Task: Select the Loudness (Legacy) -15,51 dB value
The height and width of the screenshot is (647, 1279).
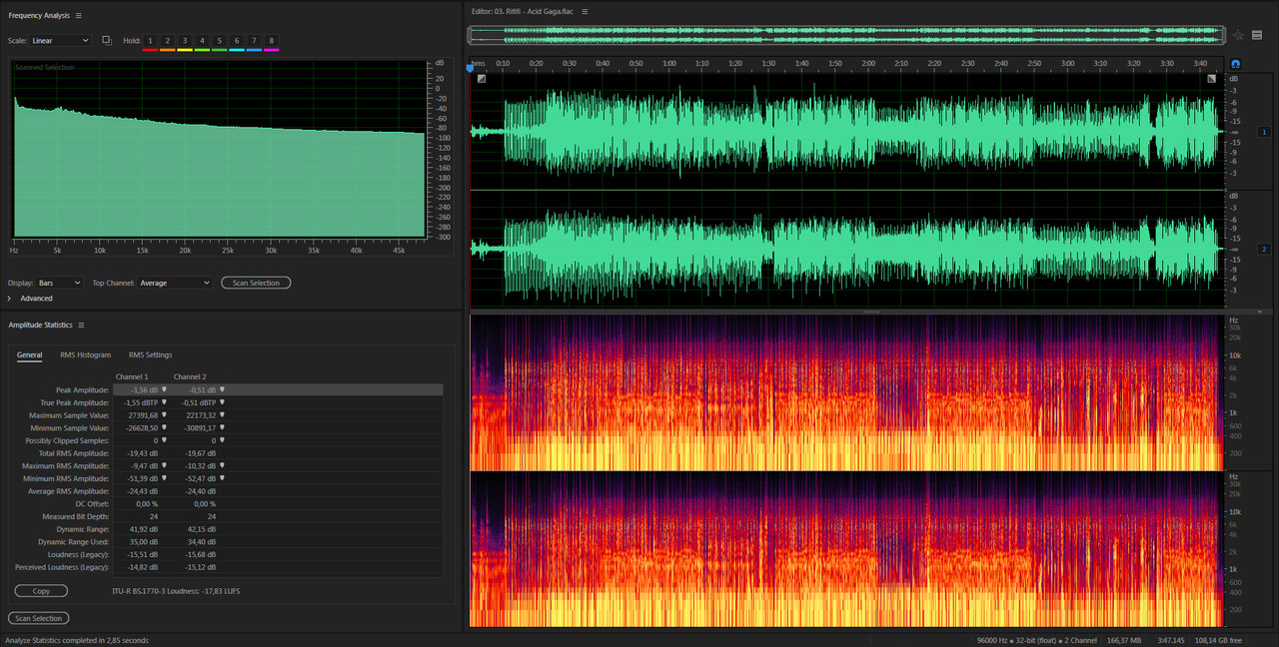Action: tap(144, 554)
